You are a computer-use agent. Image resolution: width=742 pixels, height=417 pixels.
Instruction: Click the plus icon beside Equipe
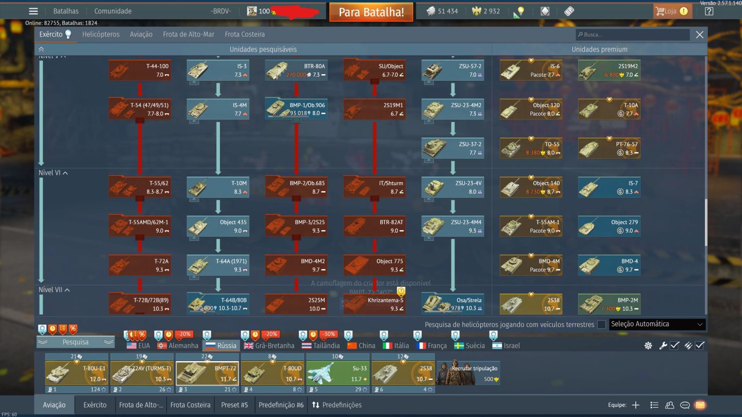tap(636, 405)
